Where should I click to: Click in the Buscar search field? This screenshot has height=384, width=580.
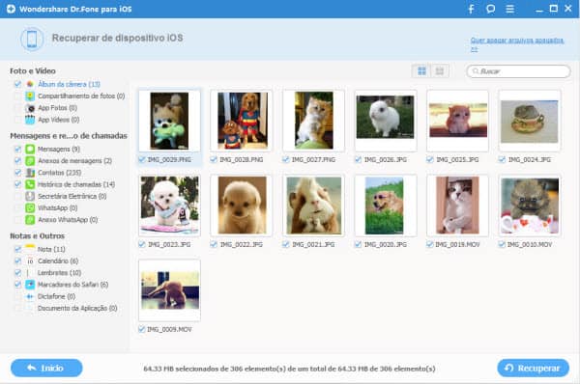(518, 71)
